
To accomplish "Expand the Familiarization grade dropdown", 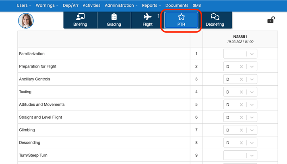I will pos(252,54).
